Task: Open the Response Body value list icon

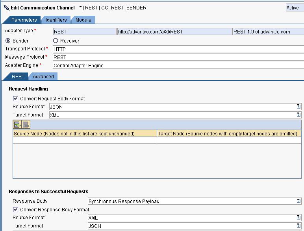Action: 298,201
